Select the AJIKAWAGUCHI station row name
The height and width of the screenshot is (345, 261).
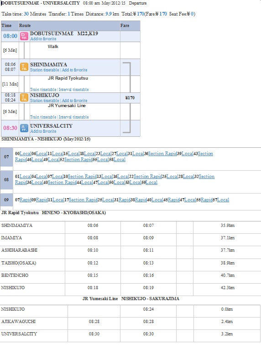click(18, 322)
